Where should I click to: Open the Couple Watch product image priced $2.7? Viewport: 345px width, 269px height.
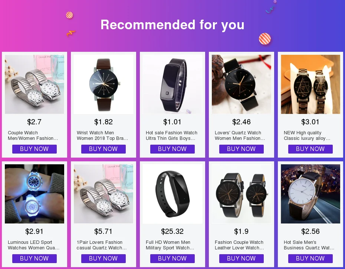[34, 84]
